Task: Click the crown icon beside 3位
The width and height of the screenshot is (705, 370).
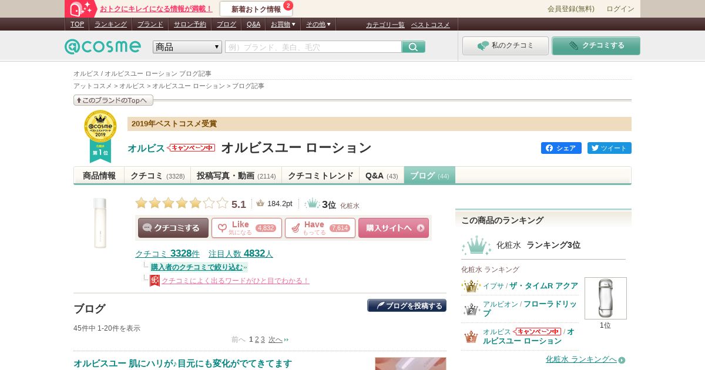Action: 313,203
